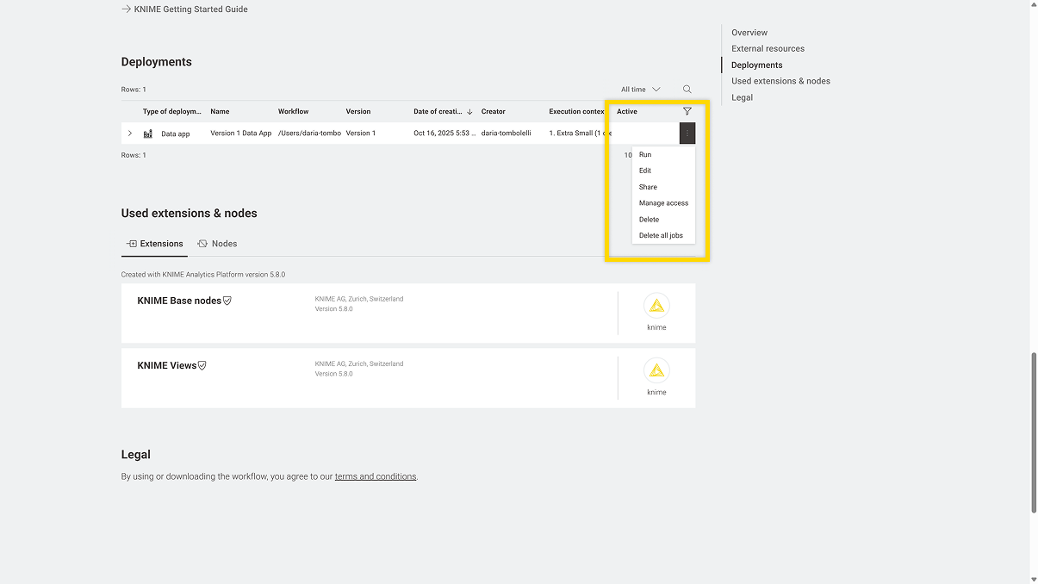1038x584 pixels.
Task: Choose Manage access in the menu
Action: [x=663, y=203]
